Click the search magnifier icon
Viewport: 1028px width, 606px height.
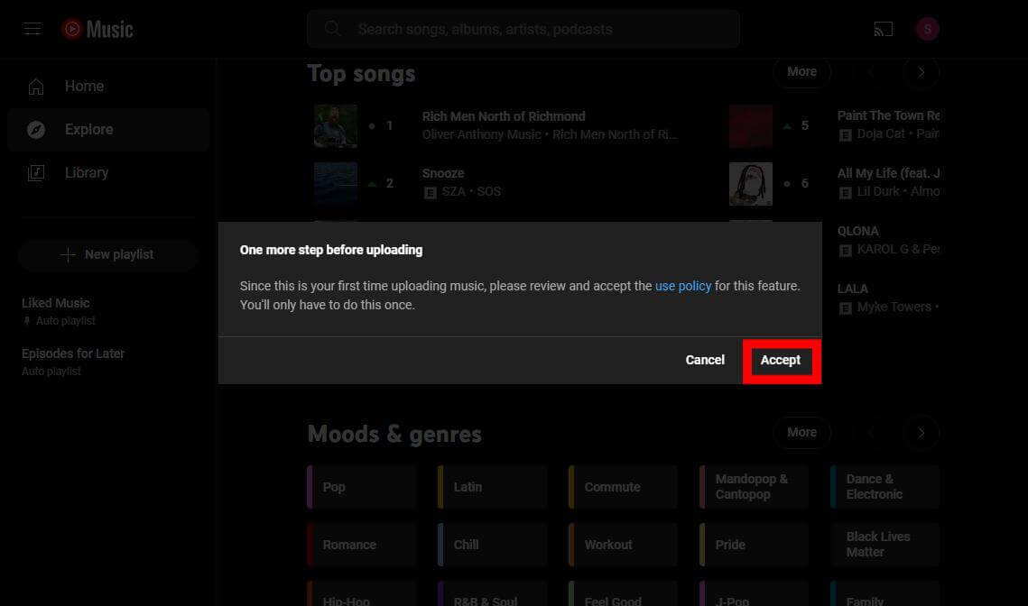point(332,29)
